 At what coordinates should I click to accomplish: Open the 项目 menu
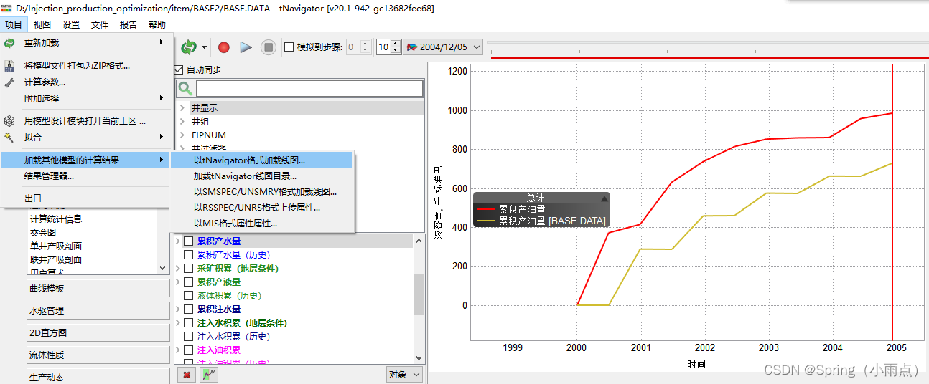[x=14, y=24]
